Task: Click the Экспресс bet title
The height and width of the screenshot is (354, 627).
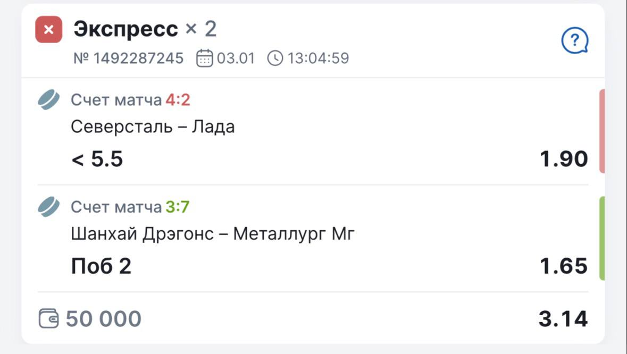Action: tap(126, 29)
